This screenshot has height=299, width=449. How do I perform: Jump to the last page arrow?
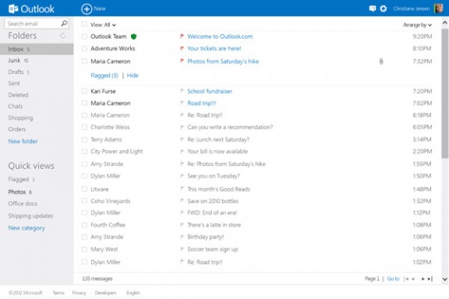[430, 279]
